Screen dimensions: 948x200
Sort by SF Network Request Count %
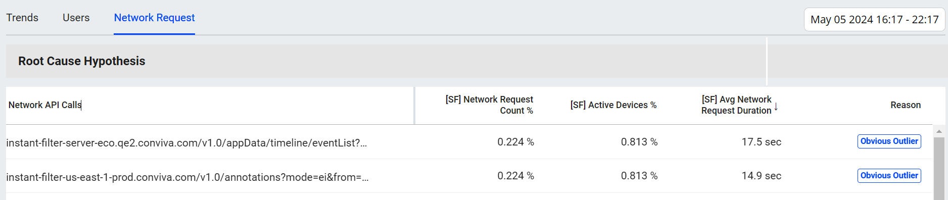489,105
